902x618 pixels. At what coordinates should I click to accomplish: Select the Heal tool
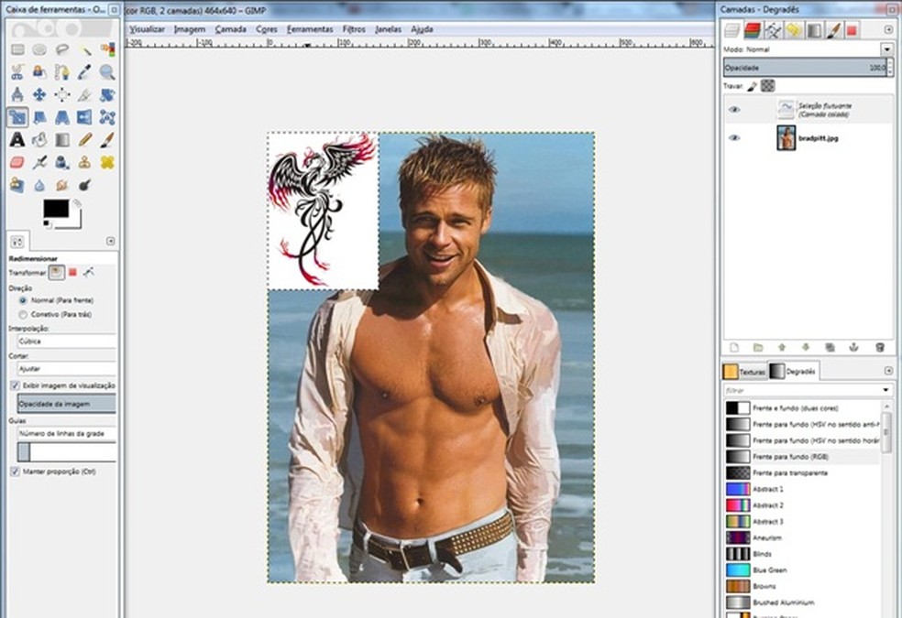[107, 163]
